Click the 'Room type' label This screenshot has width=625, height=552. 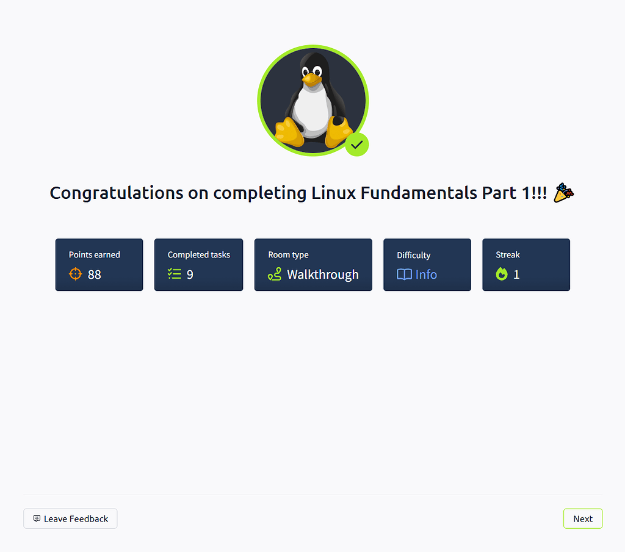(x=288, y=255)
